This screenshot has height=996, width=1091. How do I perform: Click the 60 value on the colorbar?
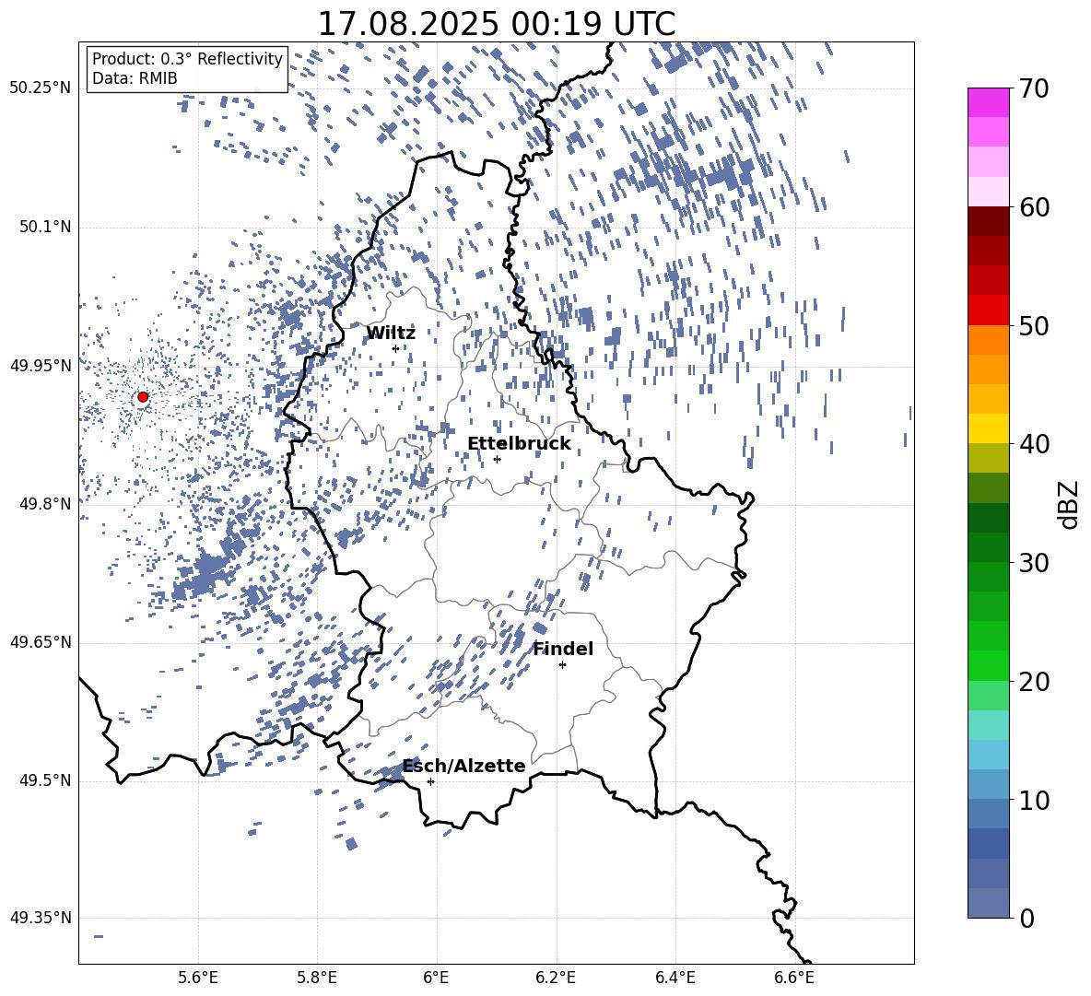[x=1034, y=207]
